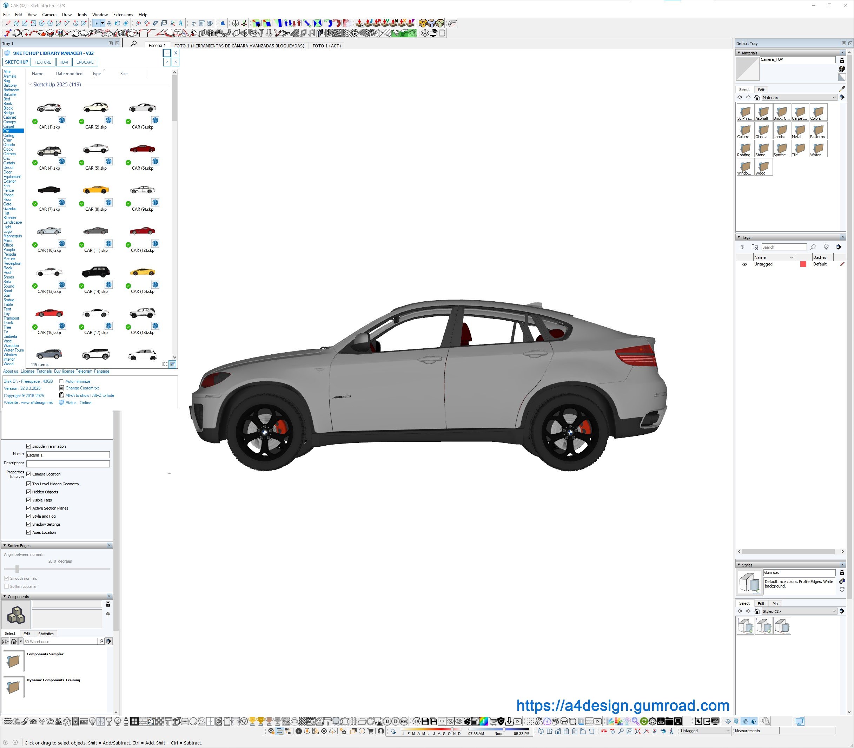Click Create Material icon
Image resolution: width=854 pixels, height=748 pixels.
pyautogui.click(x=841, y=69)
